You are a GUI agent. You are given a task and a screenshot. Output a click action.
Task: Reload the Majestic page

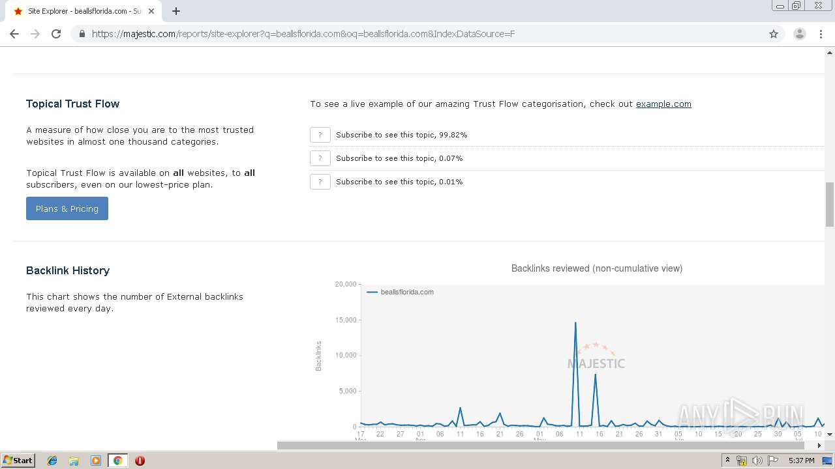pyautogui.click(x=56, y=34)
